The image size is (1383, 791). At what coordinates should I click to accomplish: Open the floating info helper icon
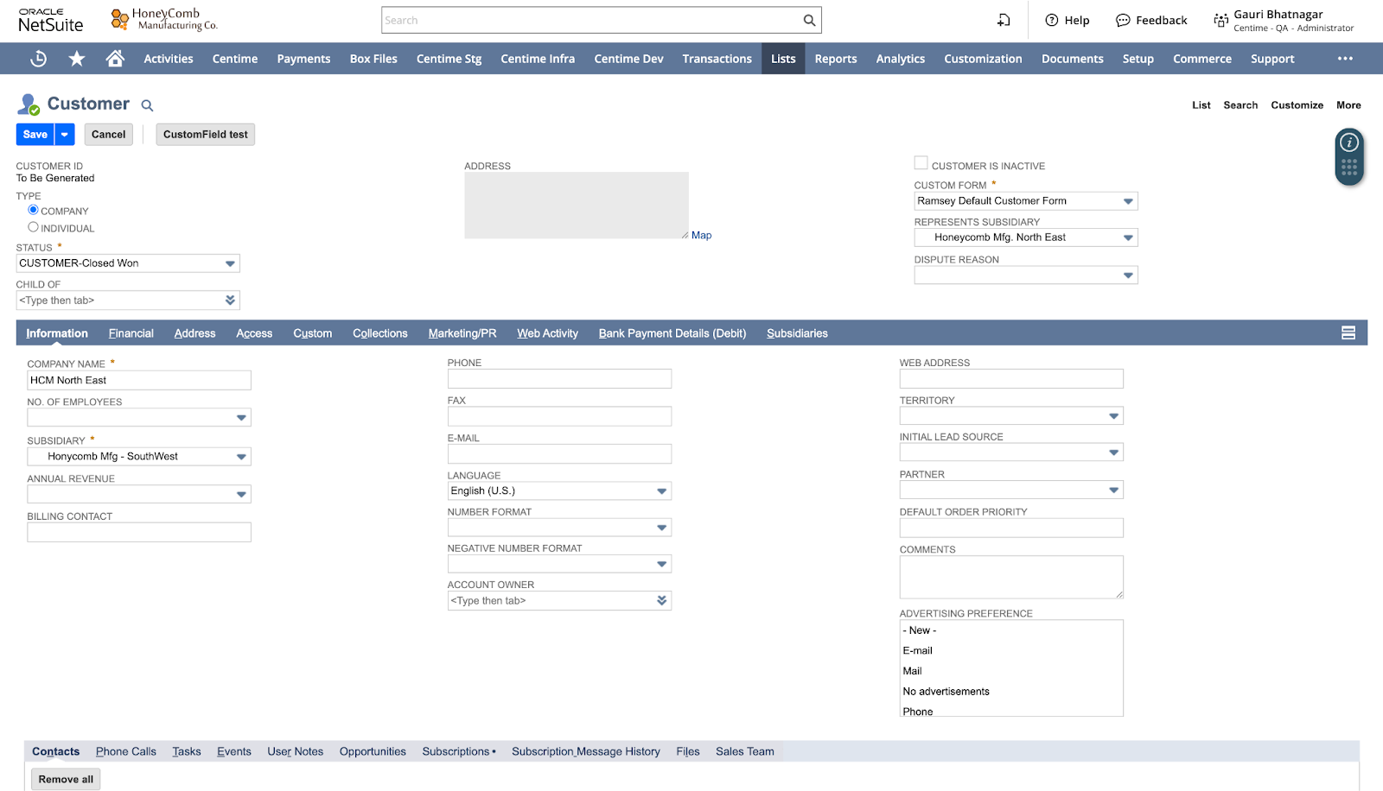point(1349,143)
